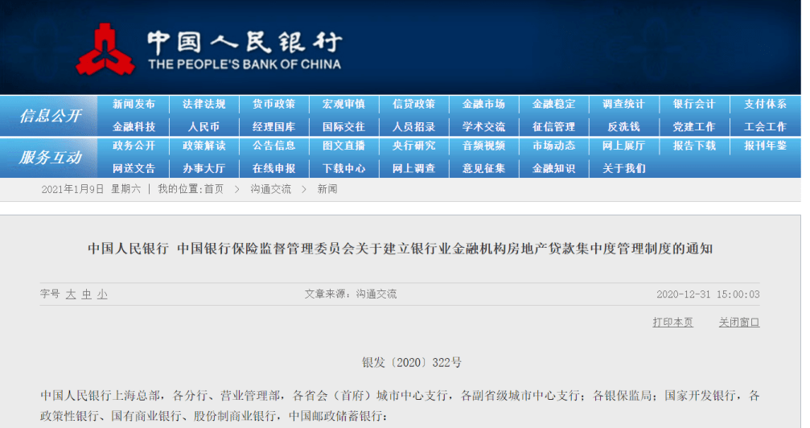
Task: Go to 反洗钱 page
Action: click(623, 126)
